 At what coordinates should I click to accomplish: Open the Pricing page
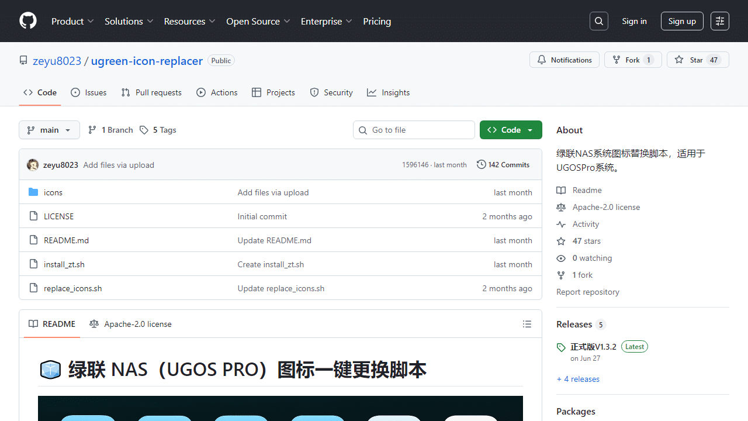[x=377, y=21]
